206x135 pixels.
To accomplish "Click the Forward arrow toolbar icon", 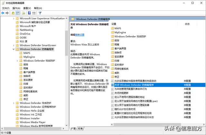I will 7,13.
